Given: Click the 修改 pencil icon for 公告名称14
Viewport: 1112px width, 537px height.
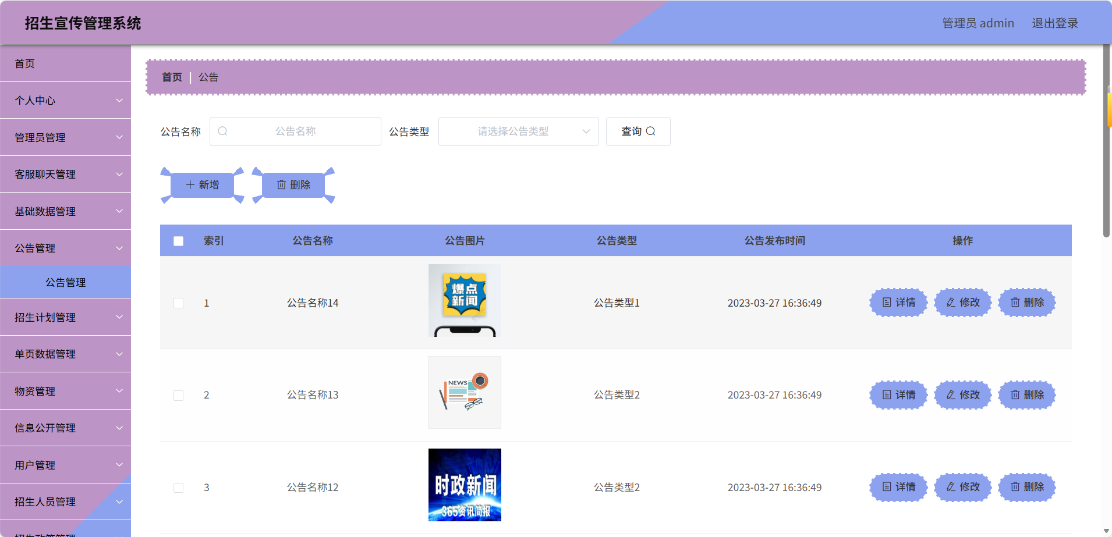Looking at the screenshot, I should coord(951,303).
